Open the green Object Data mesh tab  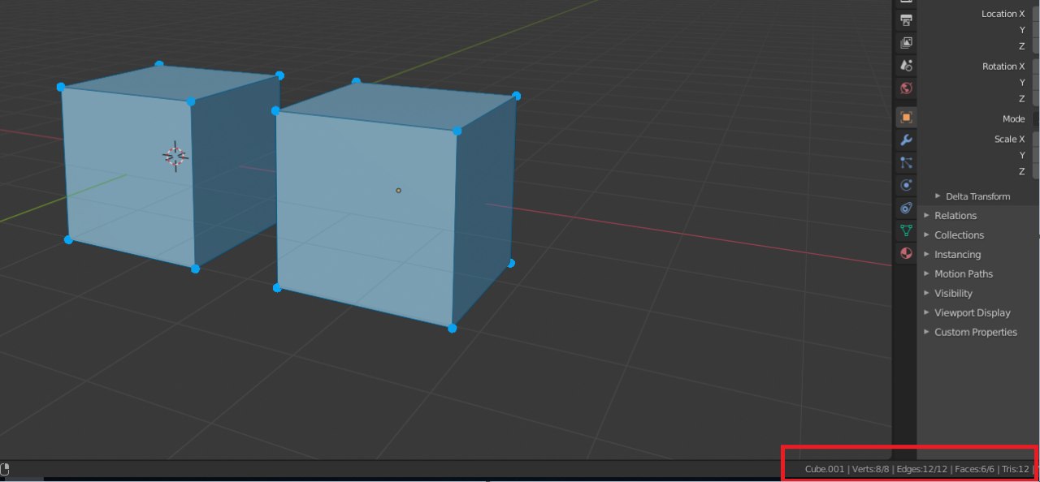coord(907,231)
